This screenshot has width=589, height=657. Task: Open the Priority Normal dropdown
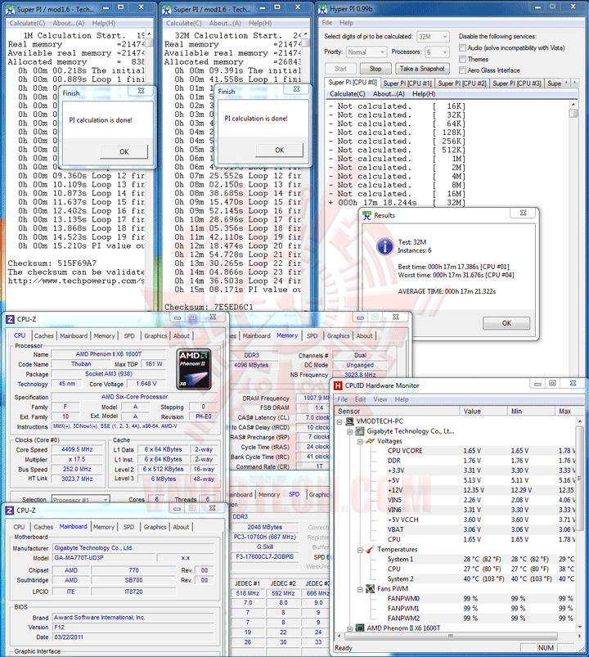pyautogui.click(x=366, y=52)
